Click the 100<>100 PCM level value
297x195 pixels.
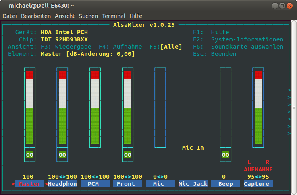point(95,177)
